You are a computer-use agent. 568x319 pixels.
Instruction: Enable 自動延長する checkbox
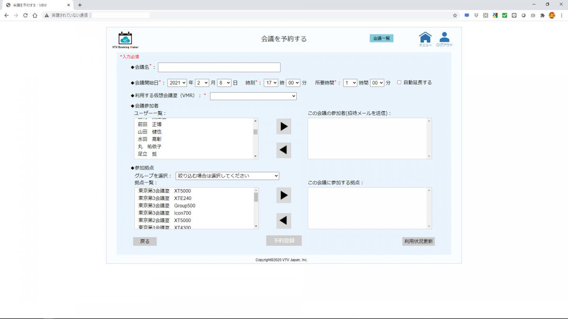[x=399, y=82]
